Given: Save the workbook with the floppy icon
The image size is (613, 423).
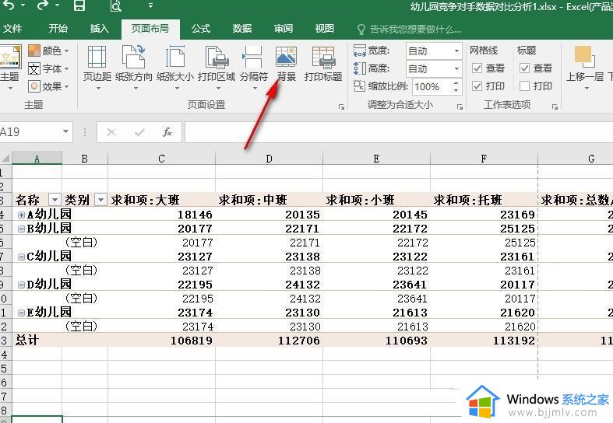Looking at the screenshot, I should click(79, 5).
